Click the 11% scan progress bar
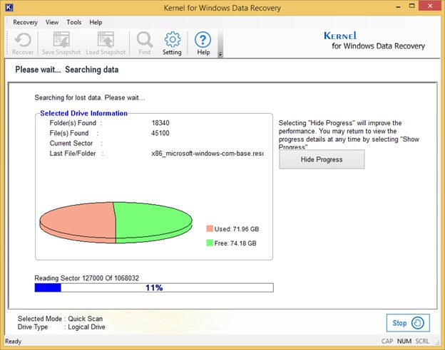This screenshot has width=445, height=350. [x=154, y=287]
